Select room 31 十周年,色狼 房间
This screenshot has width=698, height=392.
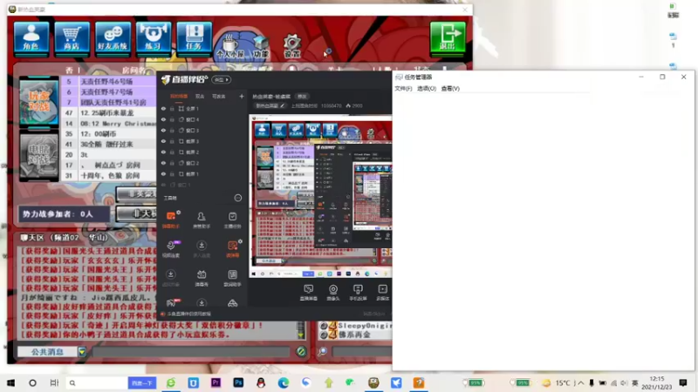pyautogui.click(x=109, y=176)
